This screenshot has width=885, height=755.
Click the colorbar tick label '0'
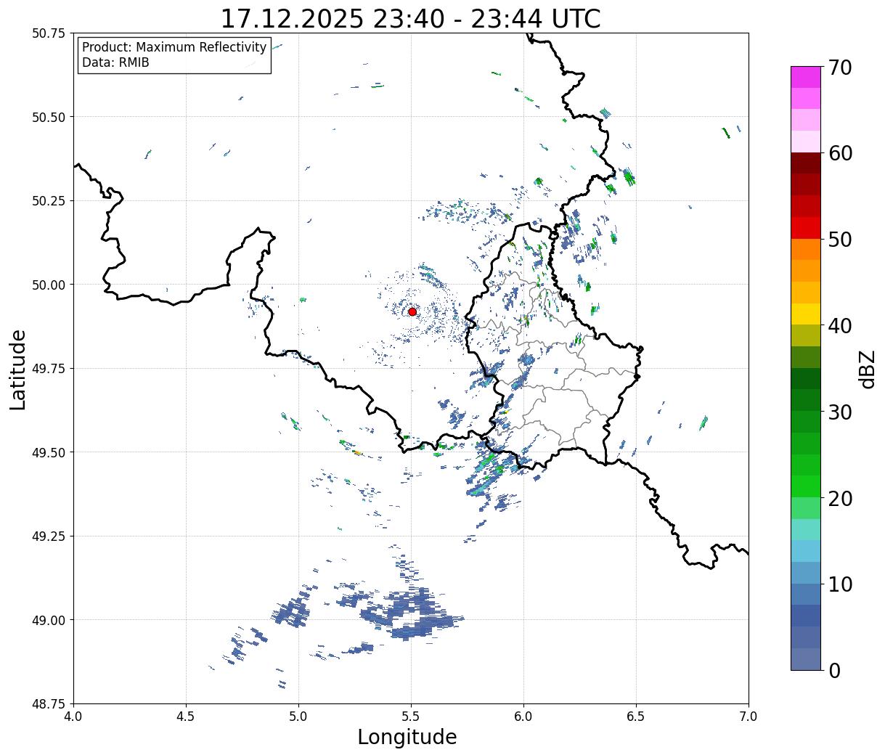tap(834, 670)
